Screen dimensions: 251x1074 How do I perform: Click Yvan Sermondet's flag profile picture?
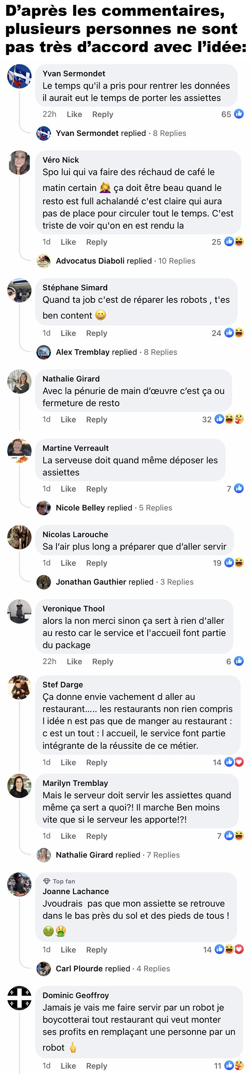tap(19, 76)
